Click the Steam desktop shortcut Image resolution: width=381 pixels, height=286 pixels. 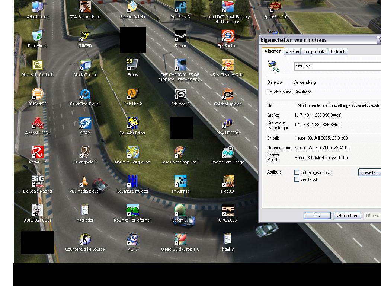coord(180,36)
